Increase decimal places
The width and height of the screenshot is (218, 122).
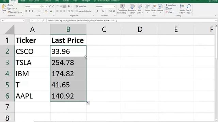111,11
